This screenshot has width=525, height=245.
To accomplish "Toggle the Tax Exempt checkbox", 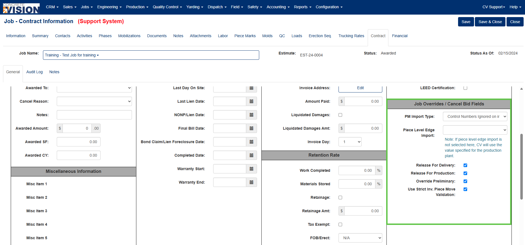I will [x=340, y=225].
